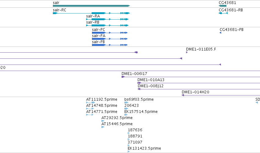Click the 187636 feature arrow
This screenshot has width=260, height=153.
point(129,133)
